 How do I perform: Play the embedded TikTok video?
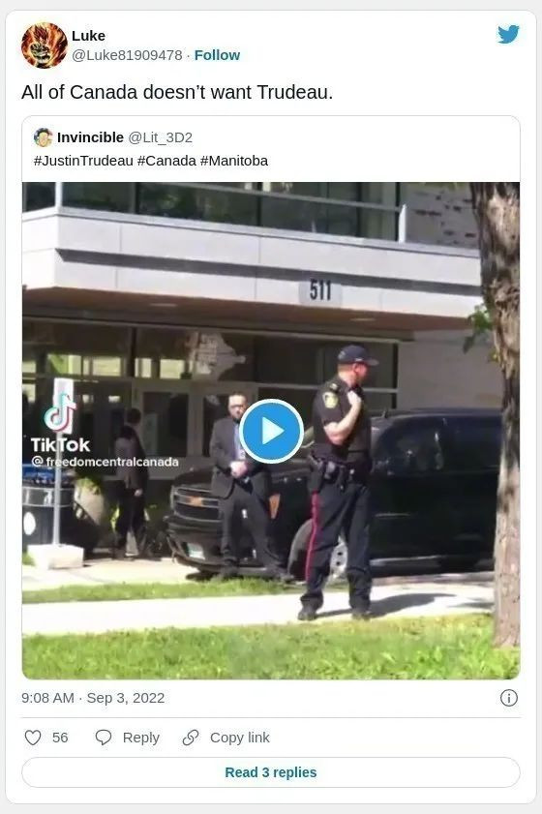[271, 431]
